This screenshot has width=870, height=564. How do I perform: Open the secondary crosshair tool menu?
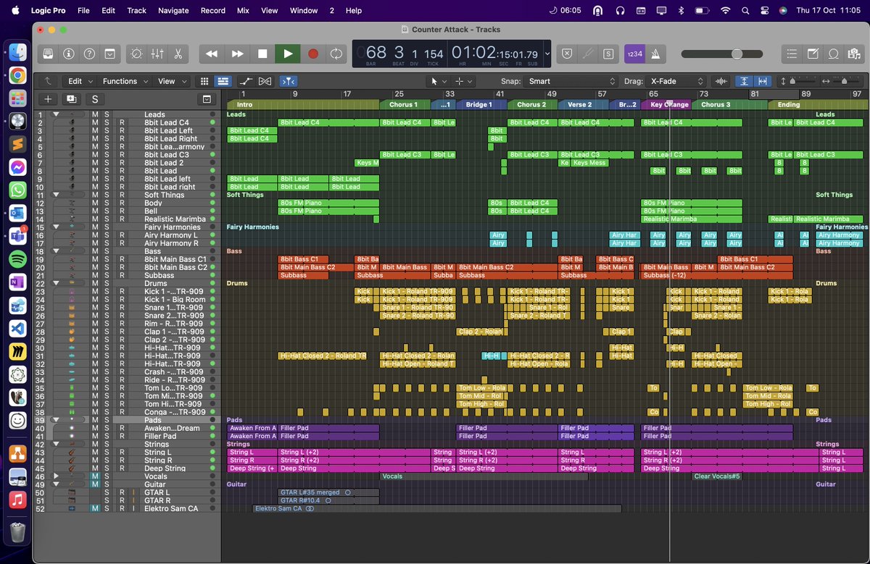[463, 81]
